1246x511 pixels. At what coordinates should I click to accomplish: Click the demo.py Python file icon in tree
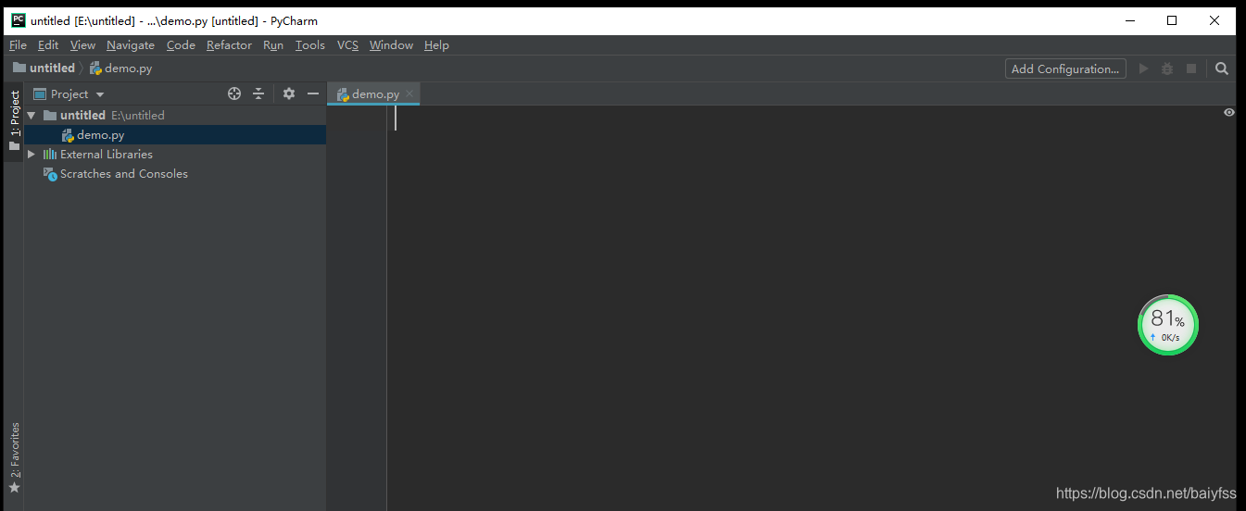click(68, 135)
